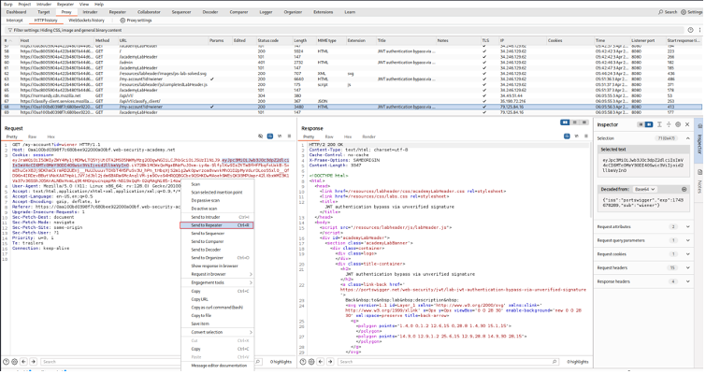Open the Proxy settings gear
The width and height of the screenshot is (706, 374).
pyautogui.click(x=136, y=21)
